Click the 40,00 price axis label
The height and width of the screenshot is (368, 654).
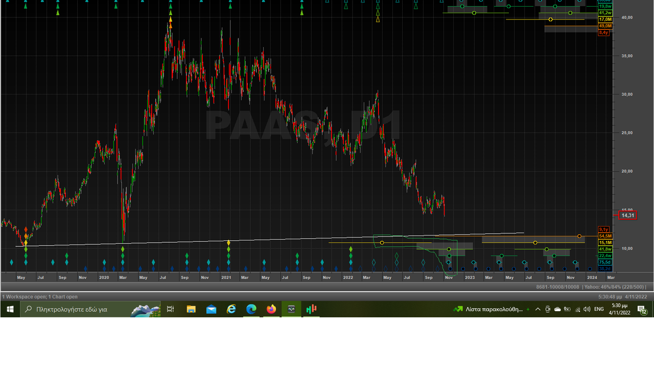[627, 17]
